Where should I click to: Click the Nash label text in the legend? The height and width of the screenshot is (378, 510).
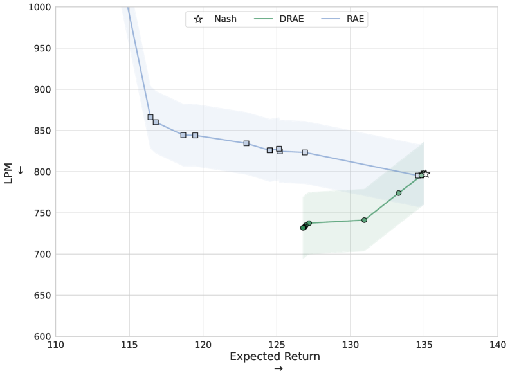pyautogui.click(x=225, y=19)
